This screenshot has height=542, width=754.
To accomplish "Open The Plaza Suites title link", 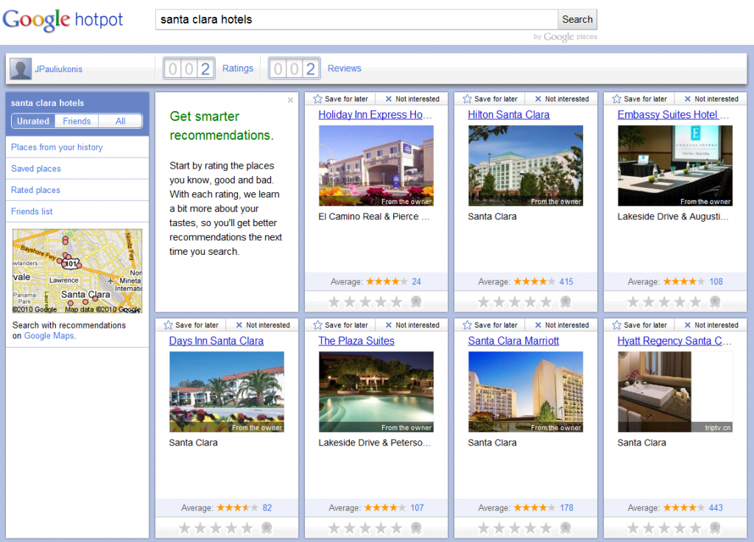I will coord(356,340).
